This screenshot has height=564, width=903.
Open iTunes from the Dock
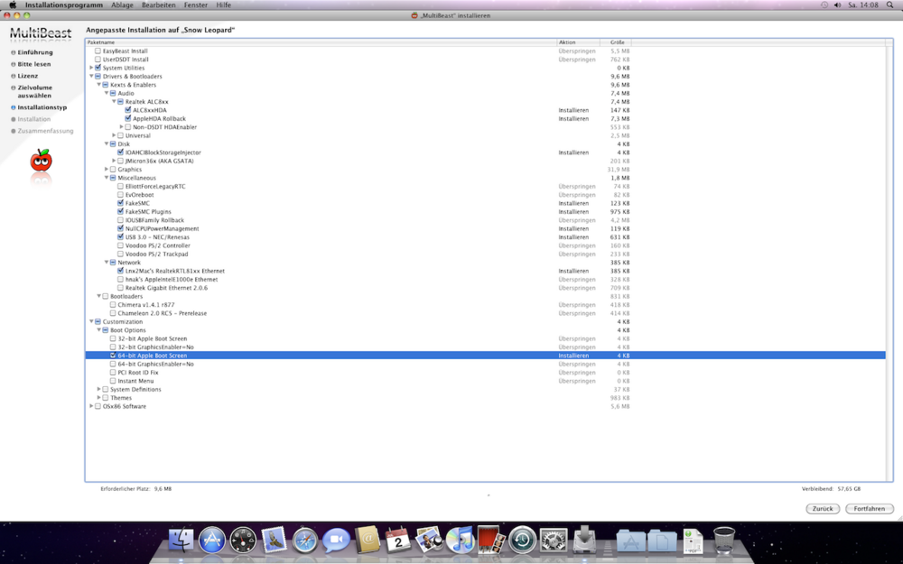pos(461,540)
